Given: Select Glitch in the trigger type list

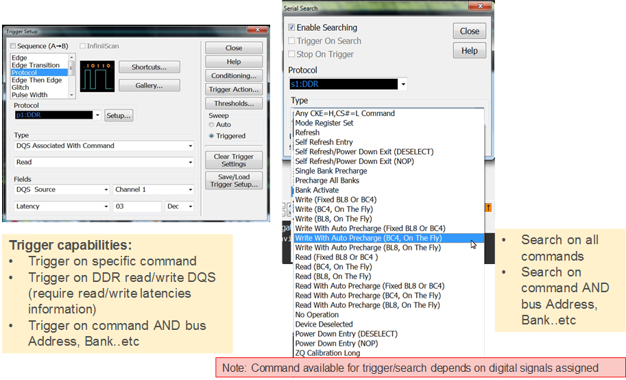Looking at the screenshot, I should point(21,88).
